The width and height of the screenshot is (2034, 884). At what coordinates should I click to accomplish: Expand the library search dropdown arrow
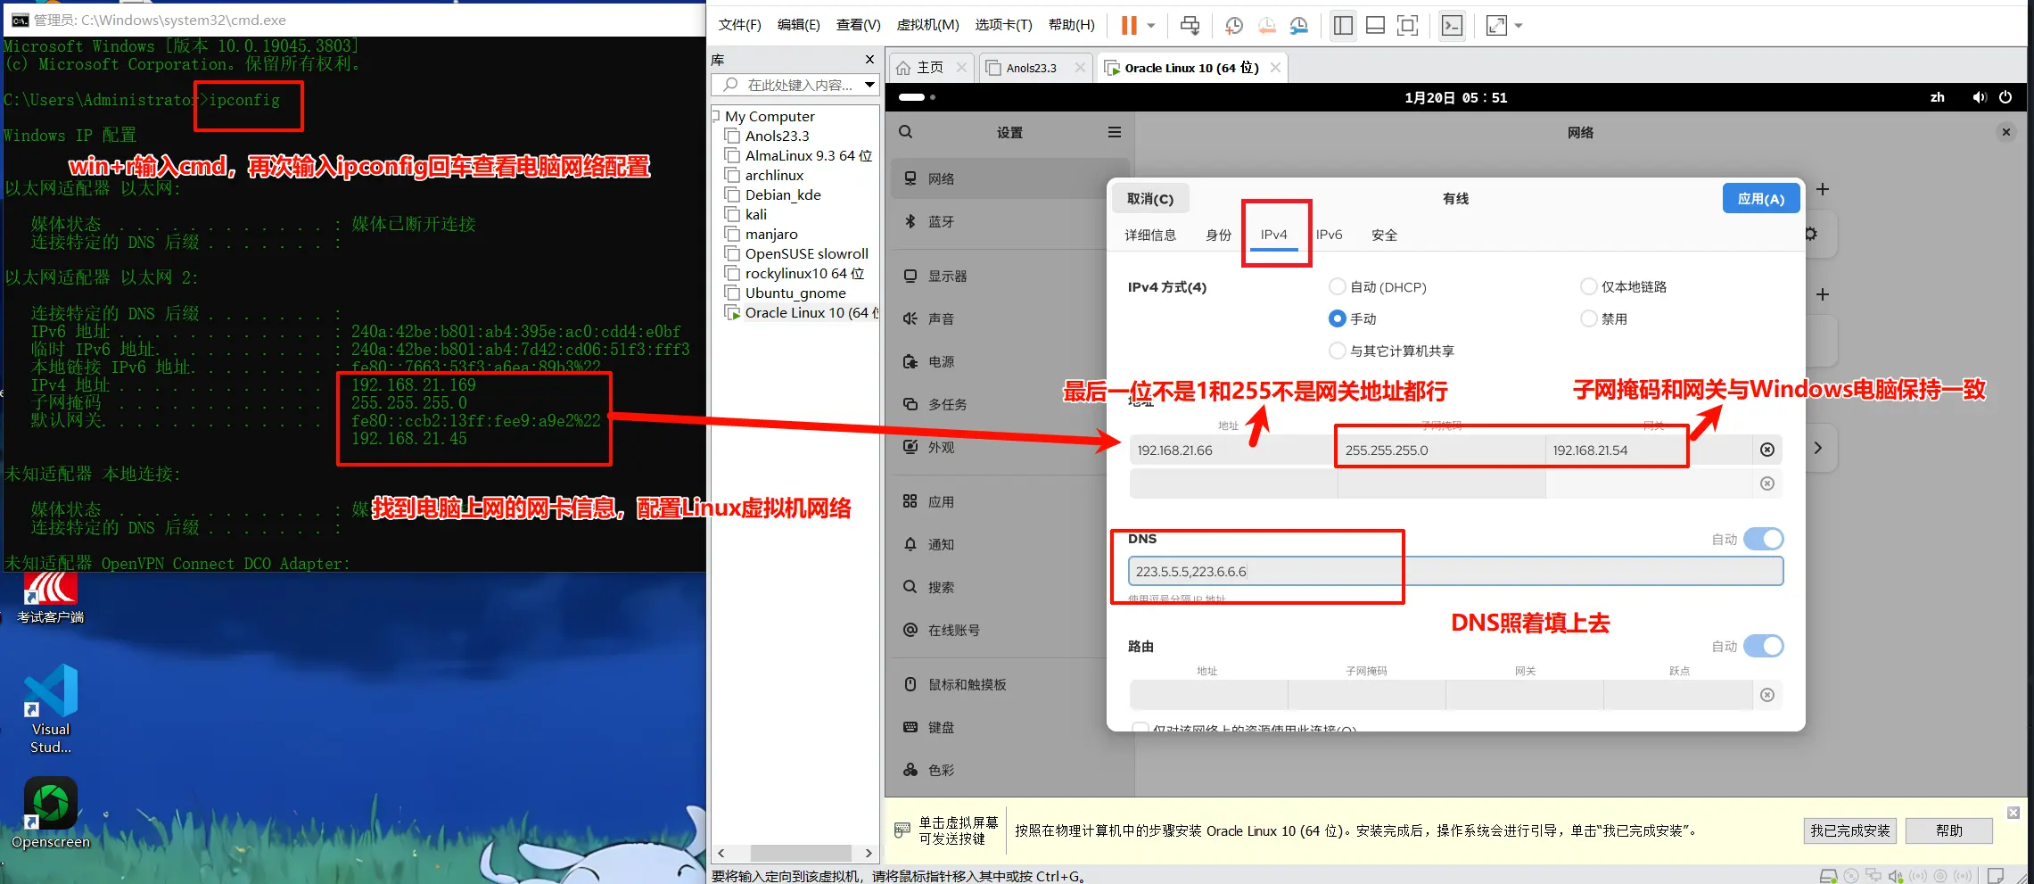tap(869, 85)
